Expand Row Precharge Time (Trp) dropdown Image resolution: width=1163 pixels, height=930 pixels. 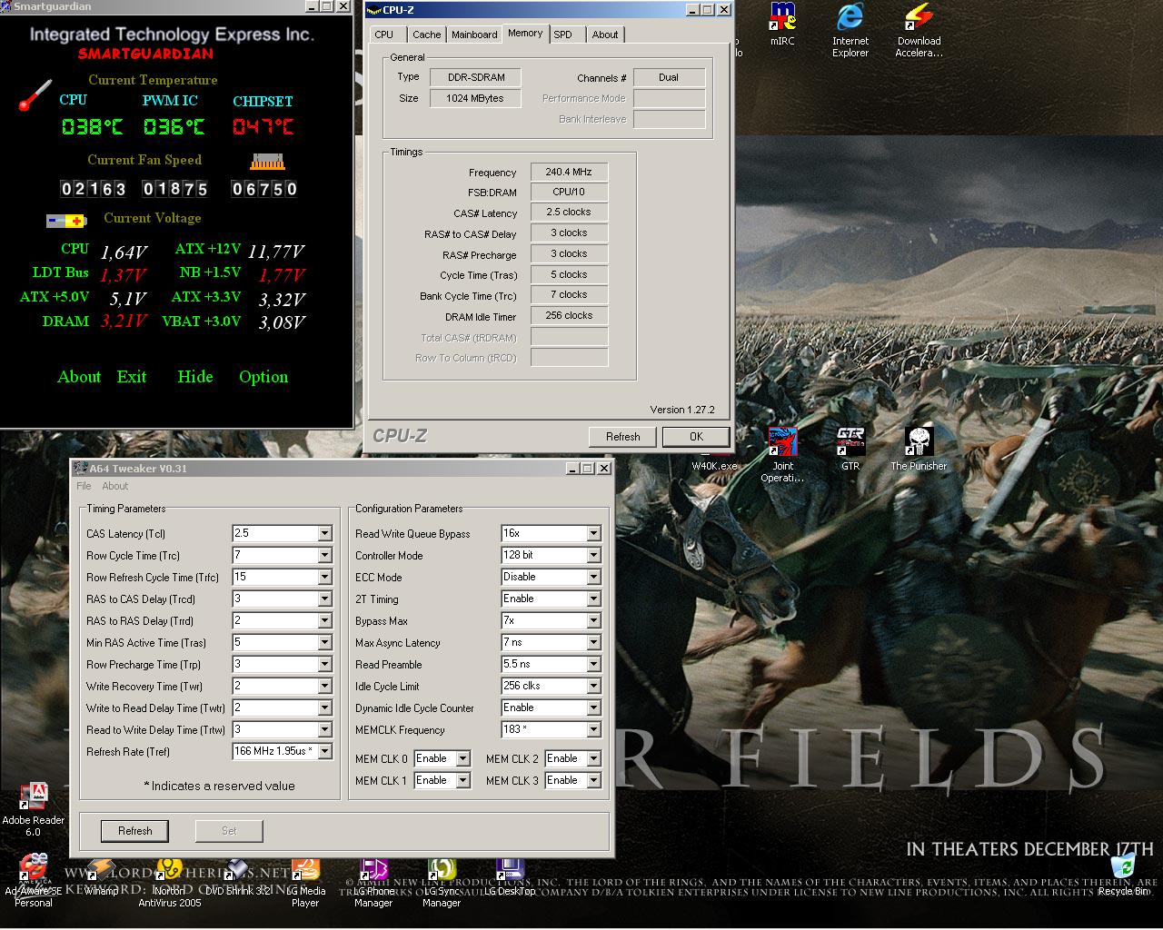coord(324,664)
